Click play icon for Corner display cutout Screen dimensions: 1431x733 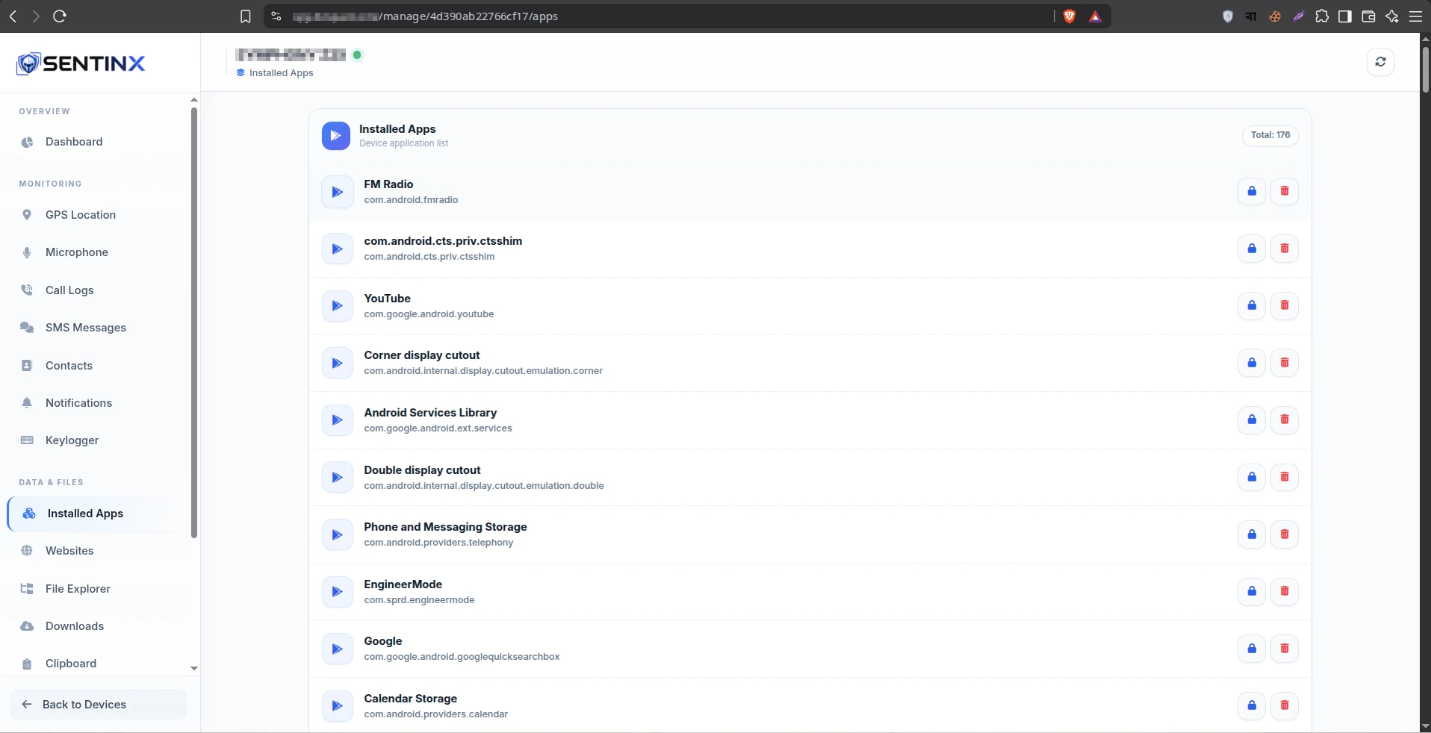(337, 363)
